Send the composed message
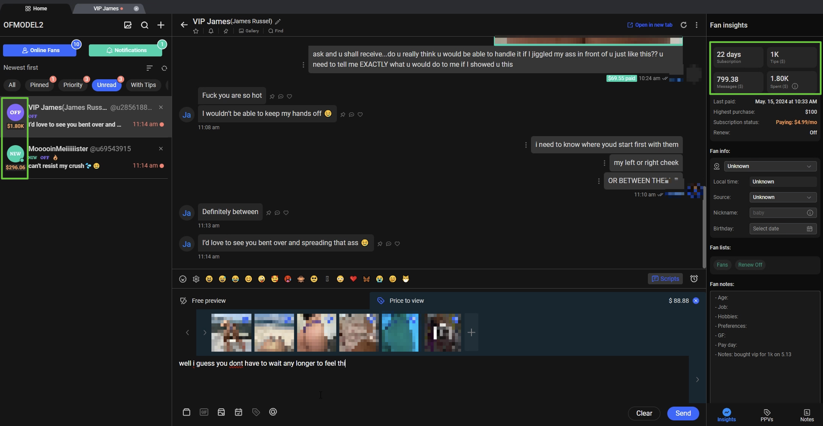The image size is (823, 426). click(682, 413)
